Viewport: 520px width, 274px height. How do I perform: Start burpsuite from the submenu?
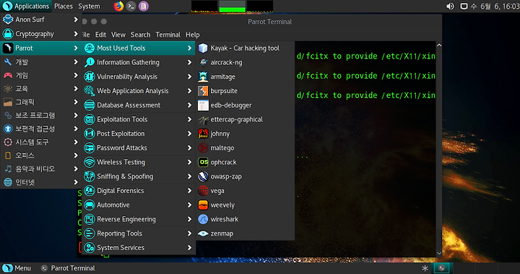click(x=246, y=91)
